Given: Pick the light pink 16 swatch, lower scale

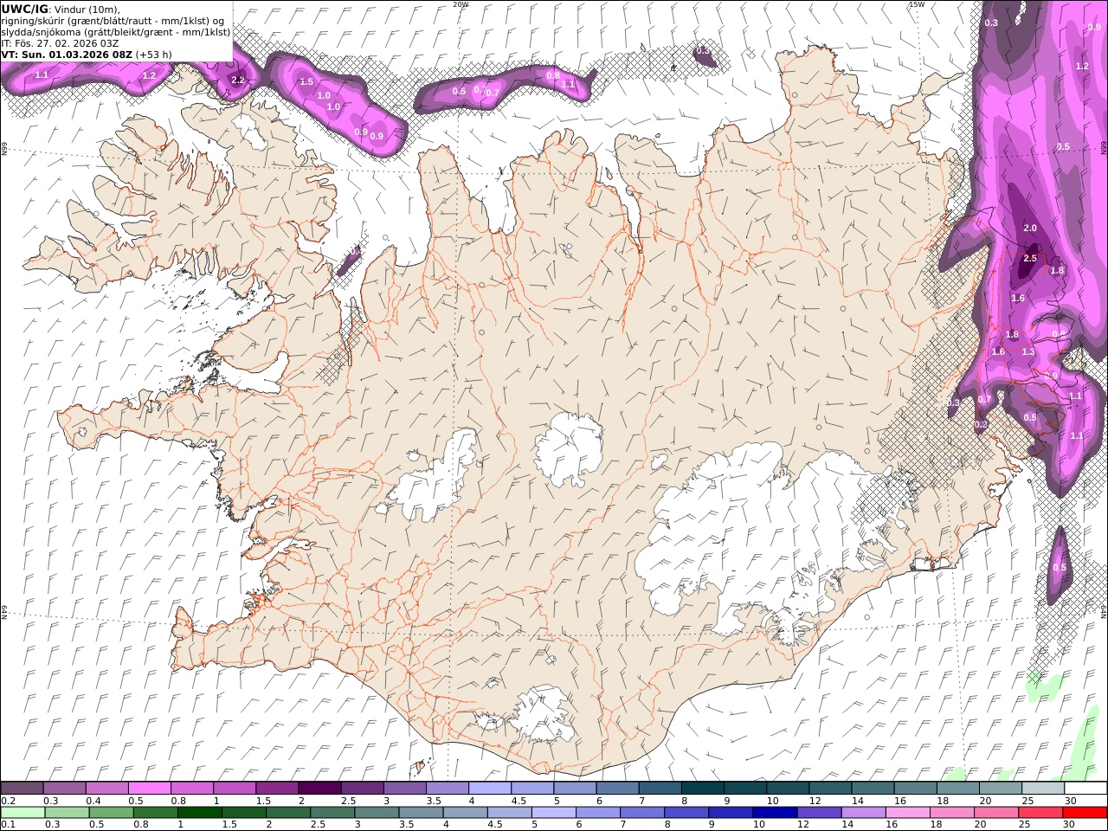Looking at the screenshot, I should [x=907, y=813].
